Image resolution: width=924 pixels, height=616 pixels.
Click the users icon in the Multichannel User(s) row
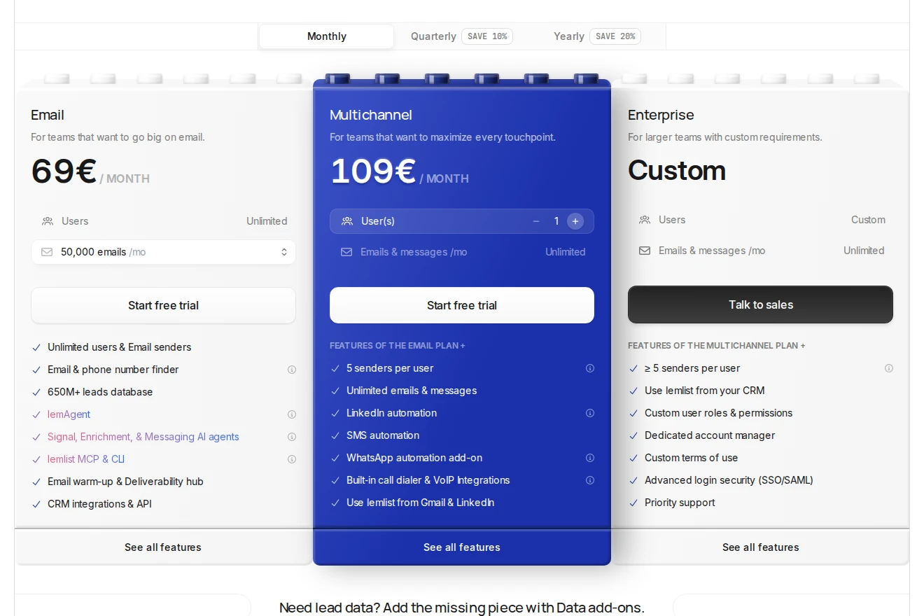pyautogui.click(x=347, y=221)
